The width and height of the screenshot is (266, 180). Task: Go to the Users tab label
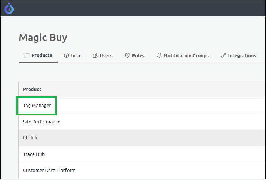click(x=106, y=56)
